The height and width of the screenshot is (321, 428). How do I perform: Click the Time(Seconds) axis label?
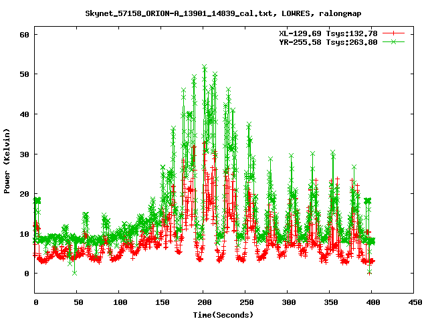pos(223,315)
